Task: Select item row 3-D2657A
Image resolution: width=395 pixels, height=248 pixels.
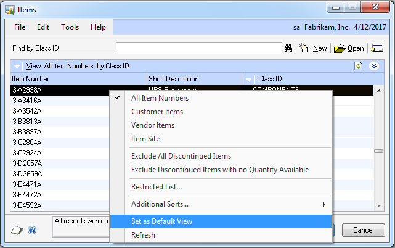Action: tap(60, 163)
